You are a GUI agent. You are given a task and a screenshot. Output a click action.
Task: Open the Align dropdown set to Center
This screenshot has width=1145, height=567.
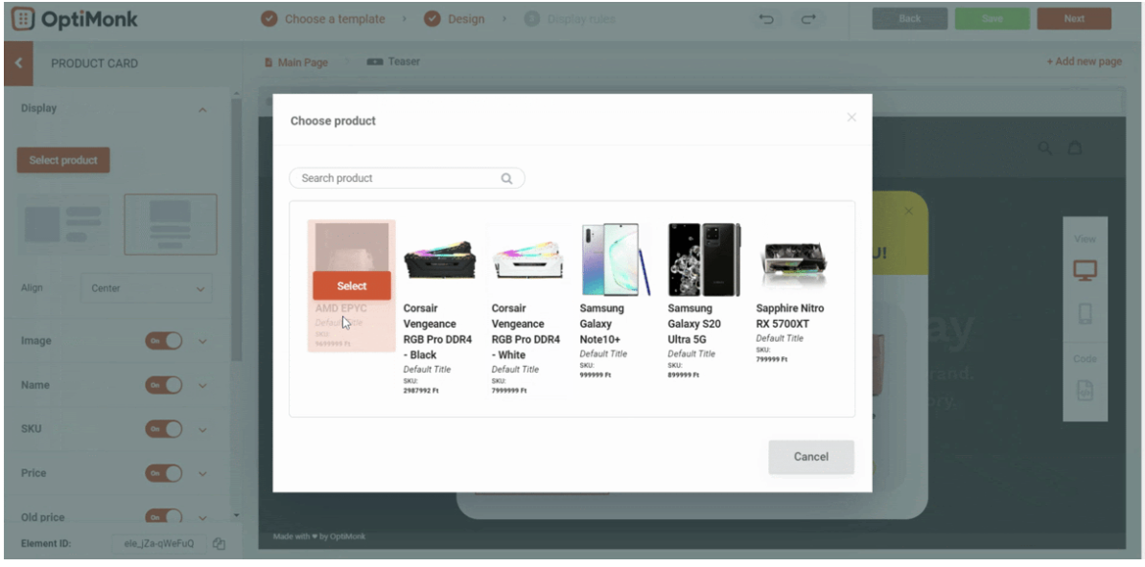[x=147, y=288]
